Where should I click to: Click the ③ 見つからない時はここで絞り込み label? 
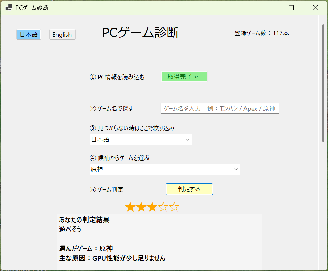point(132,128)
